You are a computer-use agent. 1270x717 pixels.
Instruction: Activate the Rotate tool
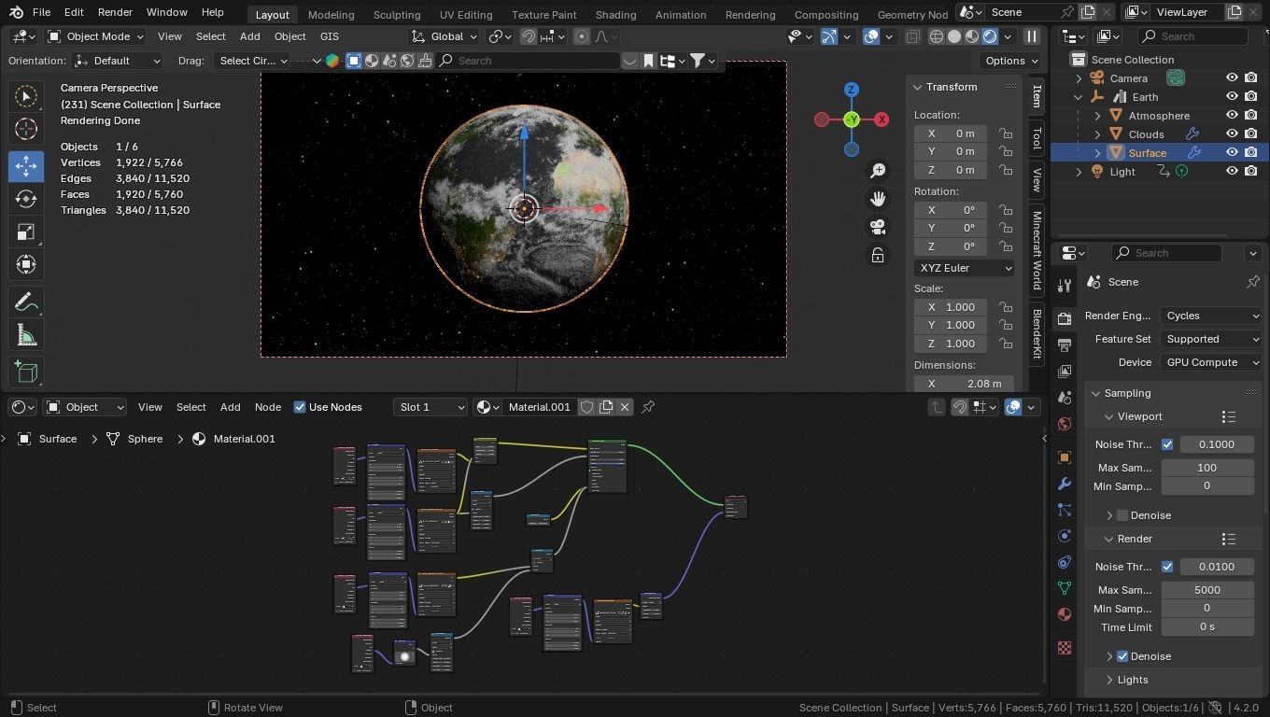pyautogui.click(x=26, y=199)
